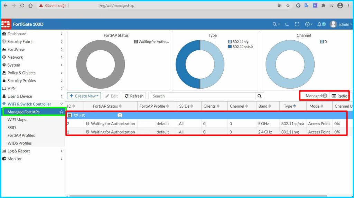This screenshot has height=198, width=354.
Task: Expand Dashboard menu
Action: pyautogui.click(x=32, y=34)
